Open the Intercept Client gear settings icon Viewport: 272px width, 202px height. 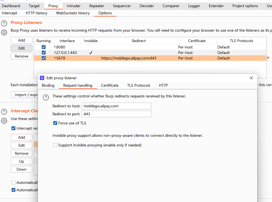pyautogui.click(x=4, y=121)
